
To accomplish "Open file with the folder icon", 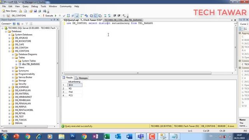I will pyautogui.click(x=31, y=11).
